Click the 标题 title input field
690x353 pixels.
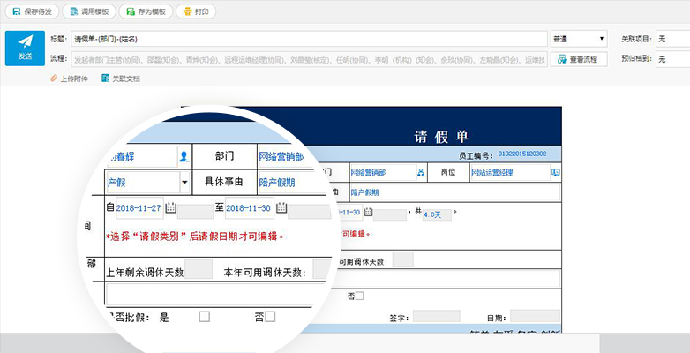(309, 39)
